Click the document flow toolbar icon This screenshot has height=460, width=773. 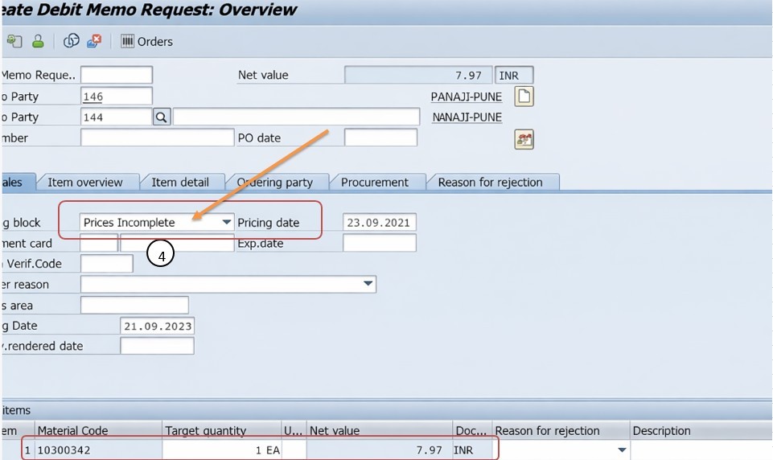tap(14, 41)
